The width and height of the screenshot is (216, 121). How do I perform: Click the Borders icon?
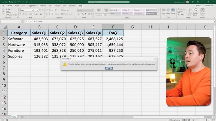point(31,14)
